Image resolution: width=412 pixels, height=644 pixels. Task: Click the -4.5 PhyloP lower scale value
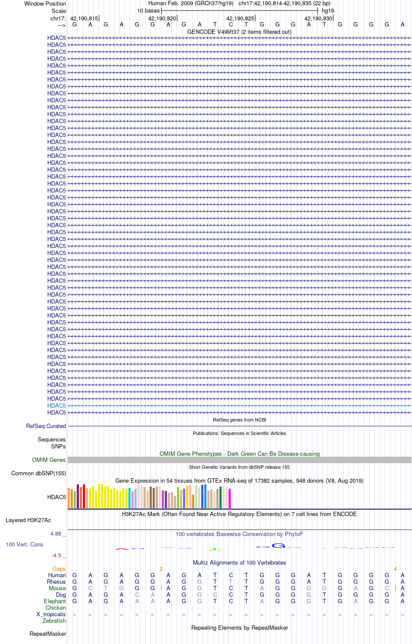tap(56, 555)
